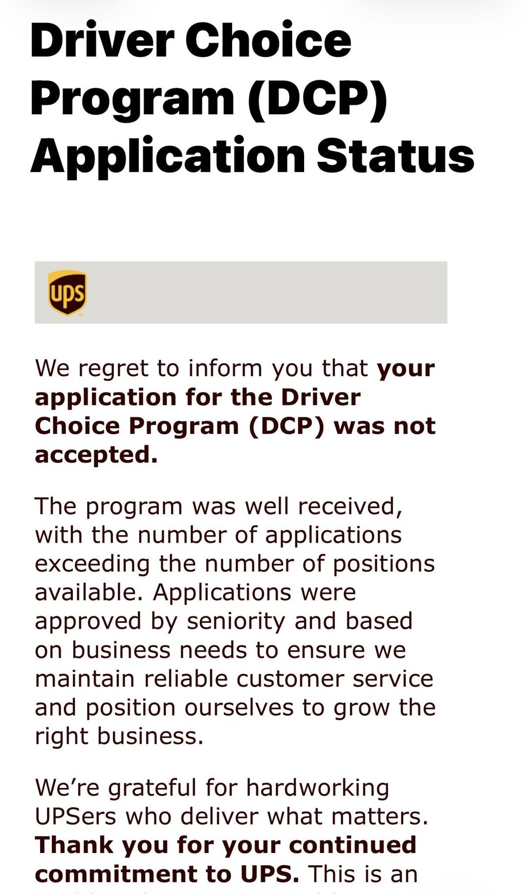Tap 'The program was well received,' line
The image size is (528, 894).
tap(219, 506)
